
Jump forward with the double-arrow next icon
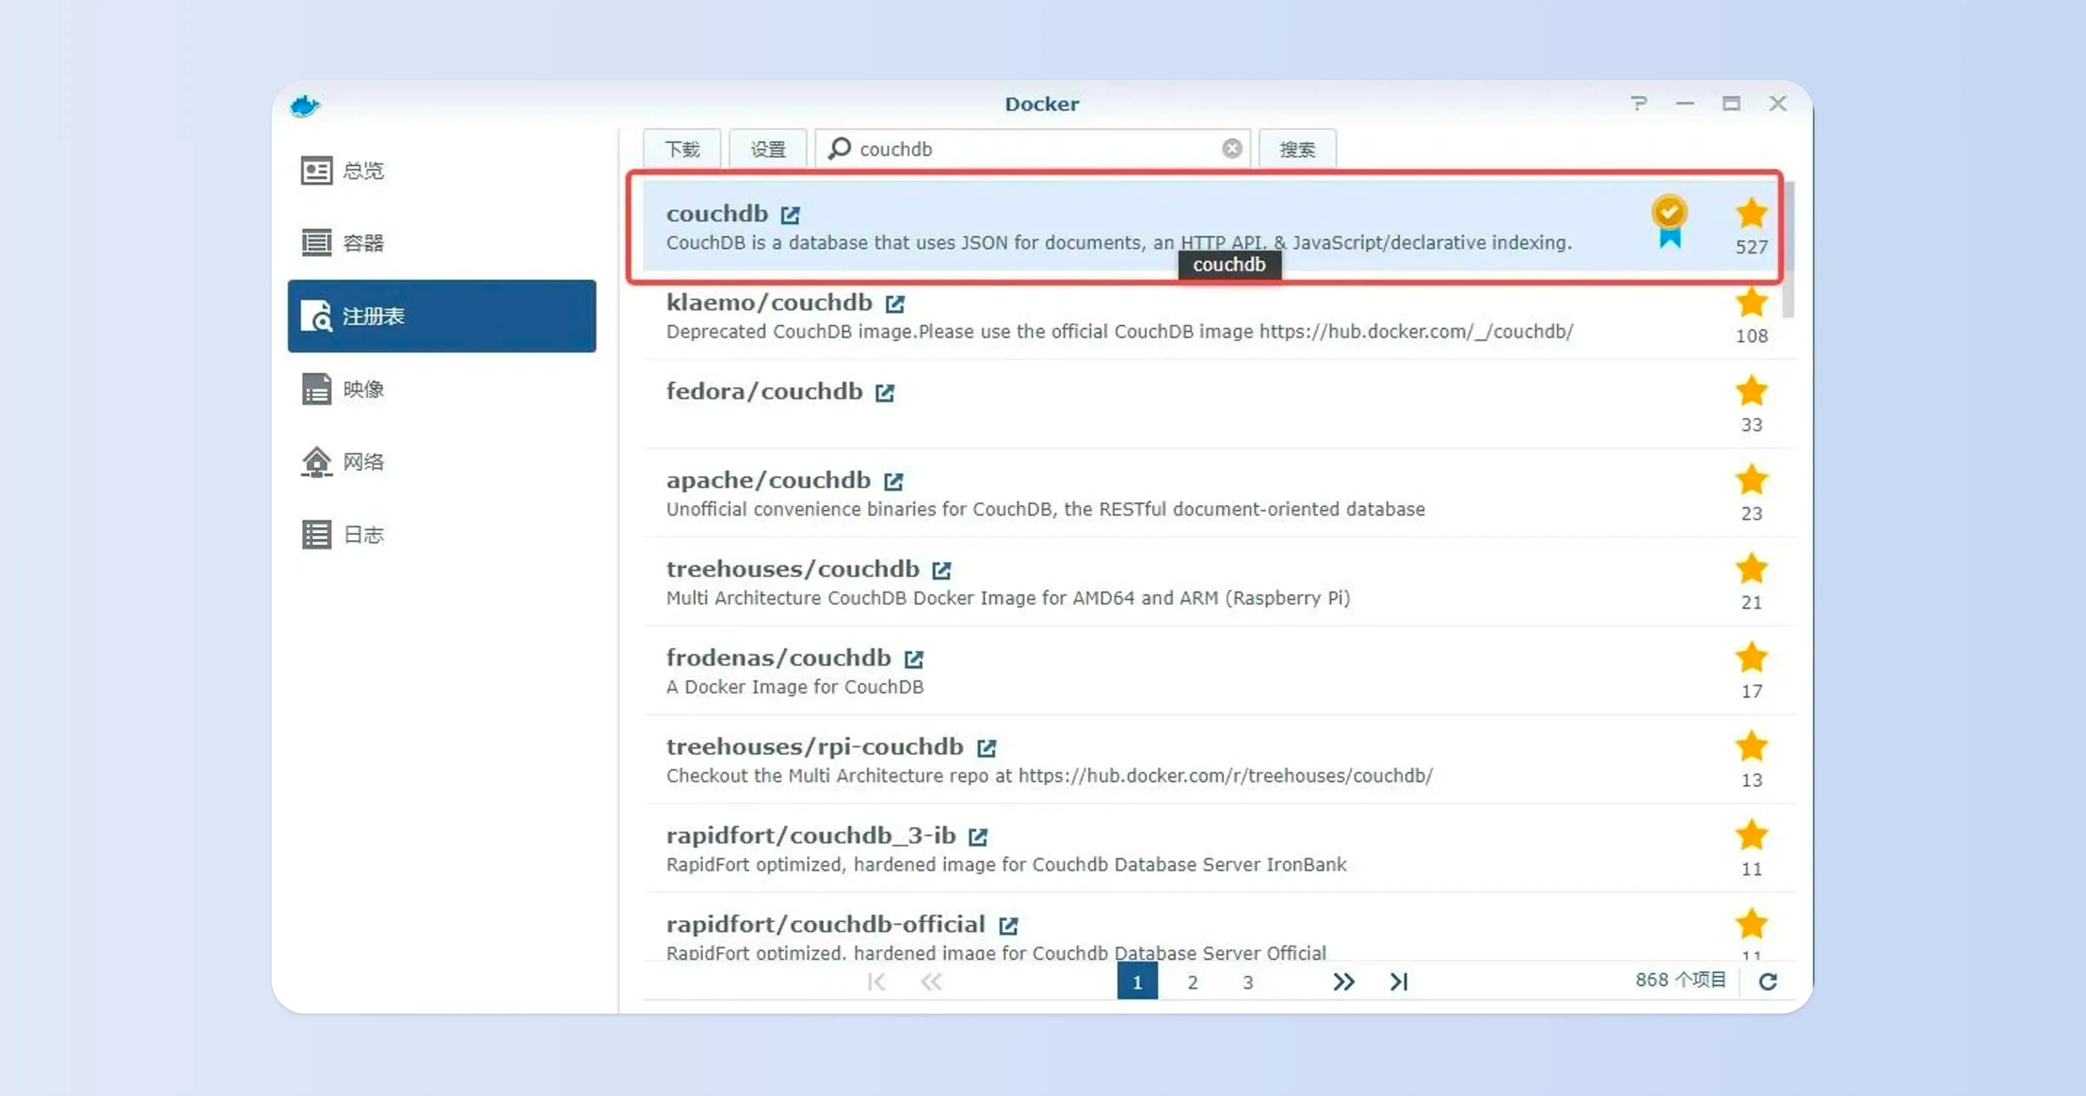[1343, 982]
